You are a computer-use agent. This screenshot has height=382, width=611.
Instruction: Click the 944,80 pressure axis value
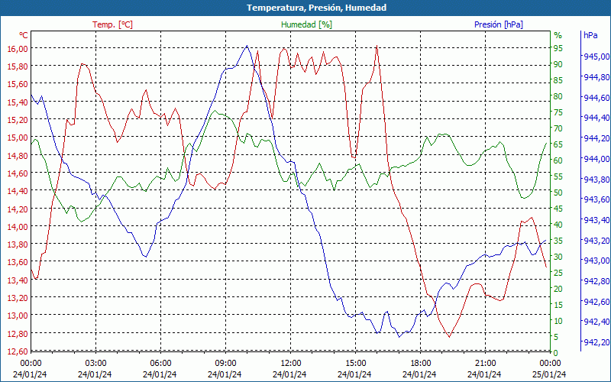pyautogui.click(x=596, y=77)
